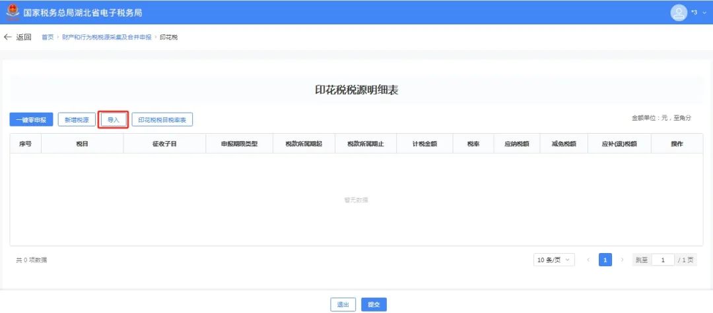This screenshot has width=713, height=313.
Task: Open the 首页 breadcrumb link
Action: click(48, 37)
